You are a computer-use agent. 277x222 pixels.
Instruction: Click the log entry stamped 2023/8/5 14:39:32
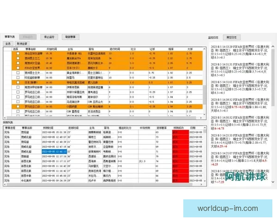click(240, 105)
